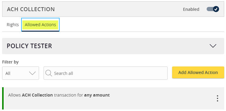The image size is (226, 111).
Task: Click the checkmark knob on Enabled switch
Action: tap(216, 9)
